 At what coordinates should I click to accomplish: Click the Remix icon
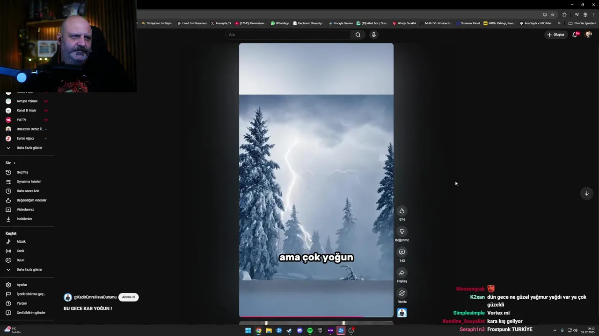tap(402, 293)
